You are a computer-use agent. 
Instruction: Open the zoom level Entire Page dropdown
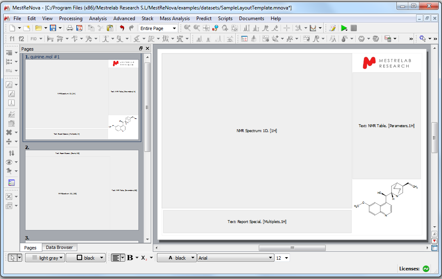click(158, 28)
